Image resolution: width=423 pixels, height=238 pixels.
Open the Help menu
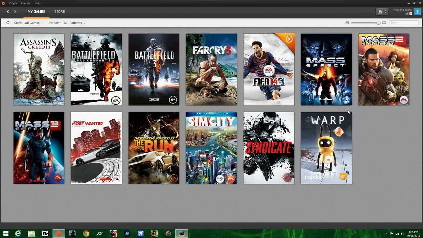37,3
